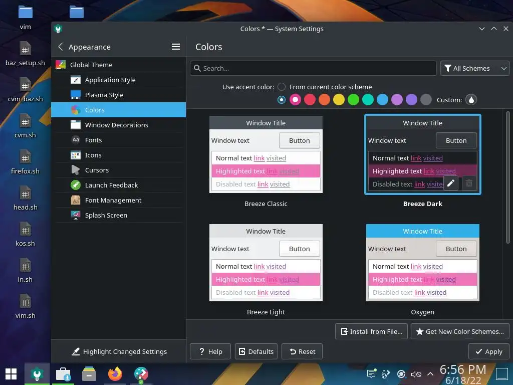The height and width of the screenshot is (385, 513).
Task: Restore settings with Defaults button
Action: click(256, 351)
